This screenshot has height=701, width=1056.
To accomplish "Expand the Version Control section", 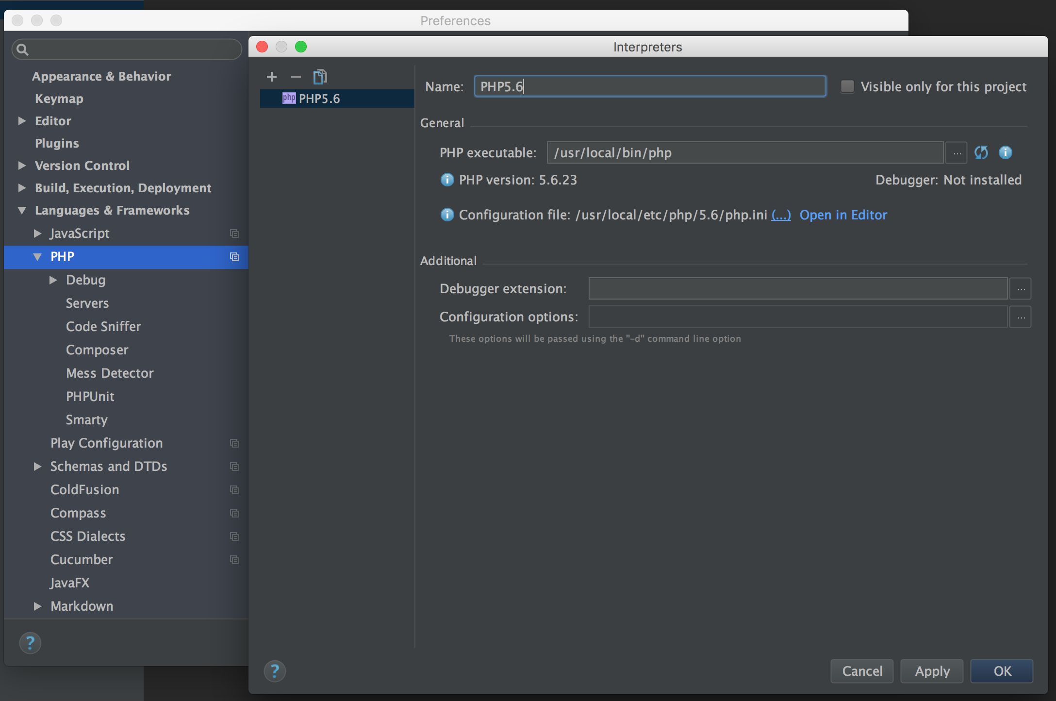I will pyautogui.click(x=22, y=166).
